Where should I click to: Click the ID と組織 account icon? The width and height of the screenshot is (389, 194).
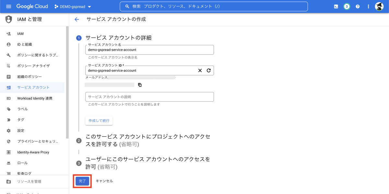pos(9,44)
